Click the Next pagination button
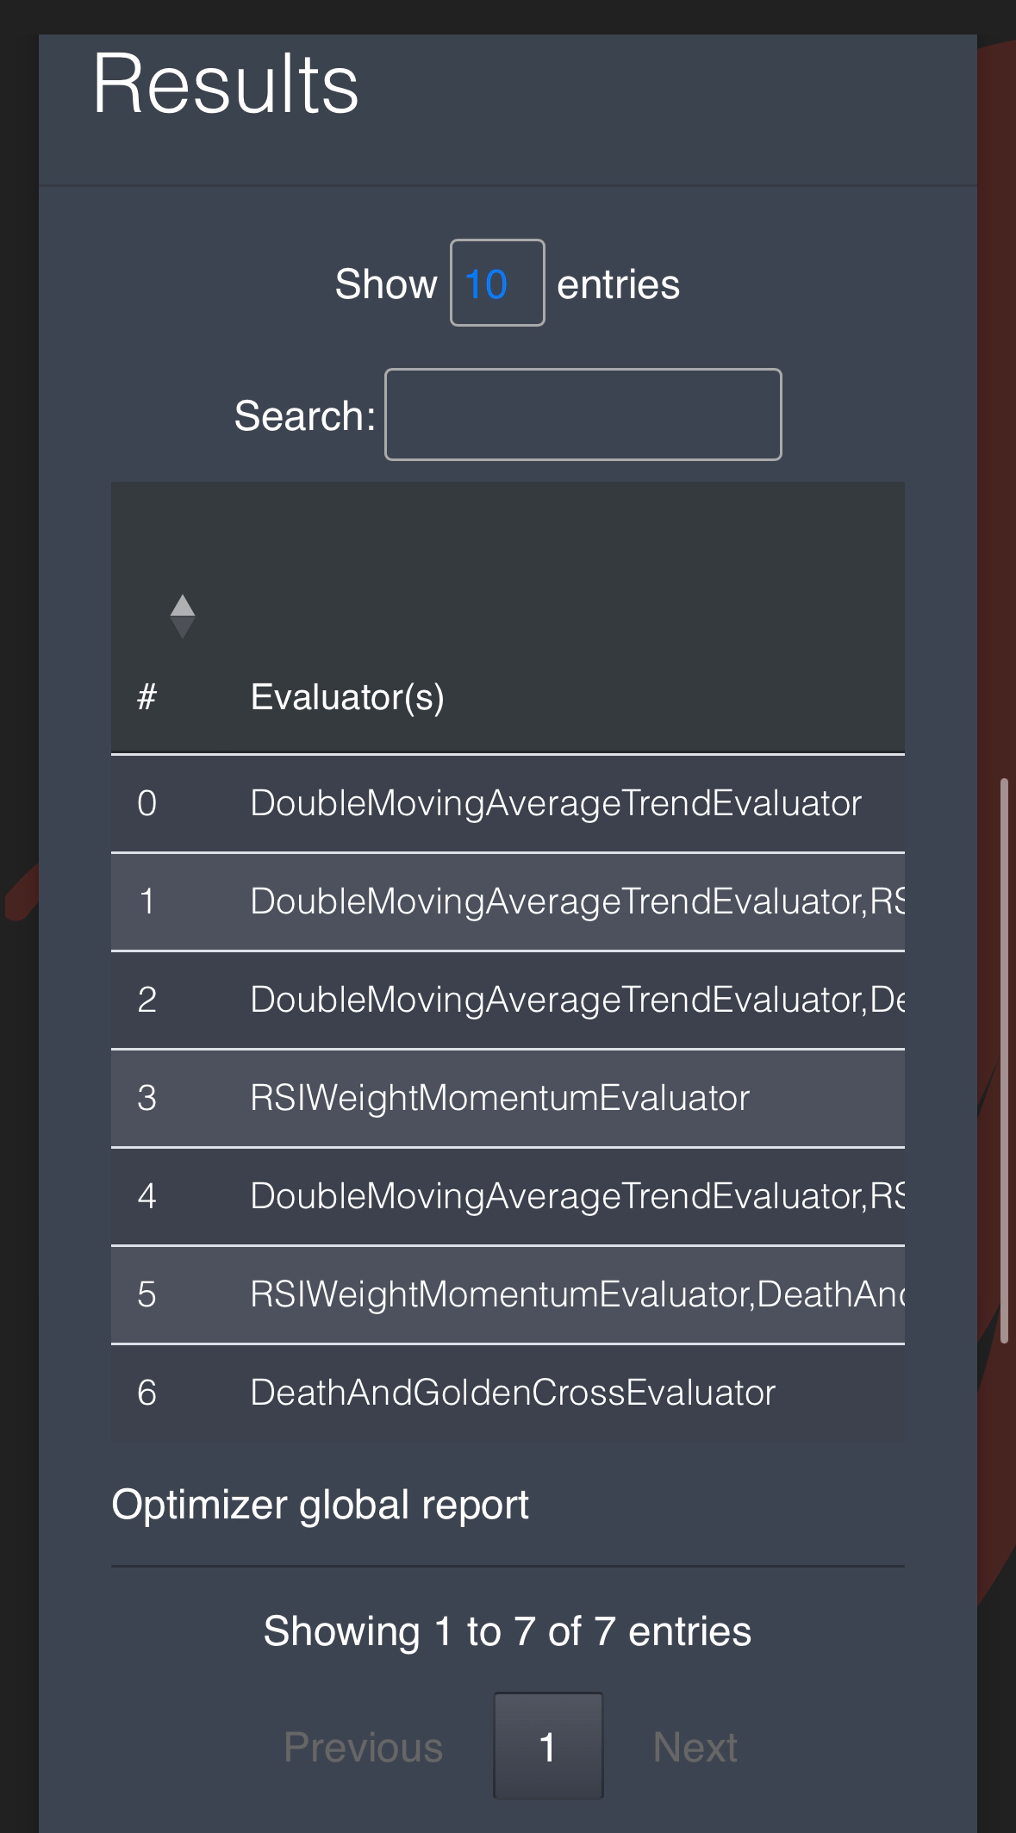The width and height of the screenshot is (1016, 1833). point(695,1747)
